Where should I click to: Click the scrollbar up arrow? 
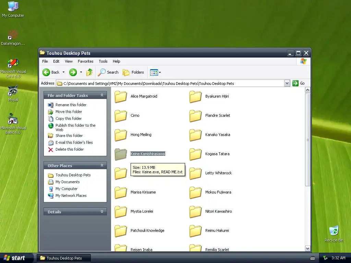307,90
